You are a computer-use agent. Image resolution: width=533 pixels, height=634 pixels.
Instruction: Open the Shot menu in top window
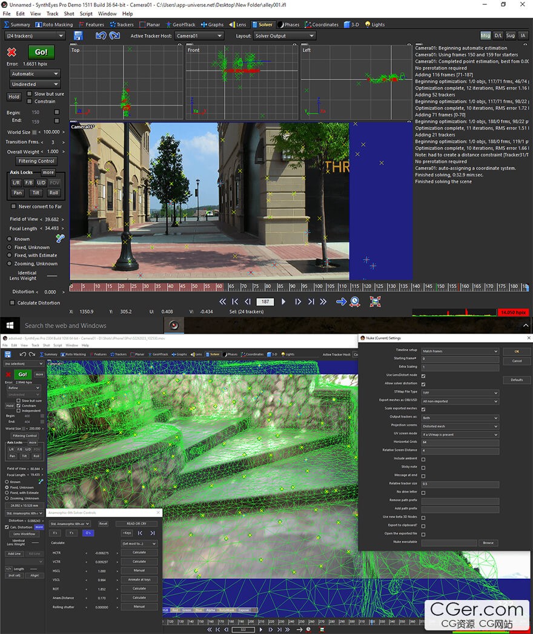(69, 14)
